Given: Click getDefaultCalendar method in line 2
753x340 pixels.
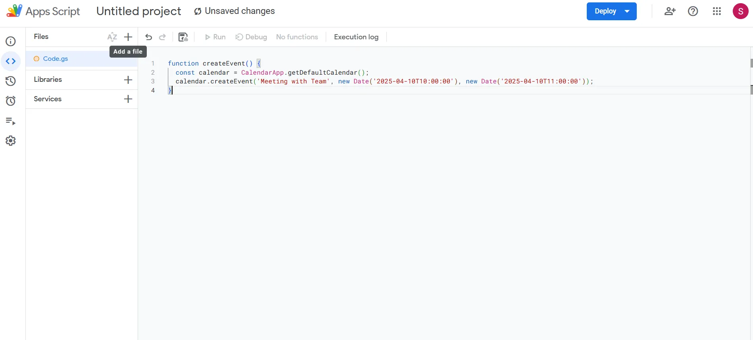Looking at the screenshot, I should point(322,73).
